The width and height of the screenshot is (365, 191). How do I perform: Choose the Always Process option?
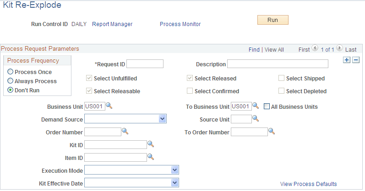click(x=10, y=81)
